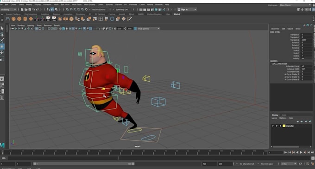Switch to the Curves / Surfaces shelf tab
Image resolution: width=315 pixels, height=169 pixels.
click(13, 14)
